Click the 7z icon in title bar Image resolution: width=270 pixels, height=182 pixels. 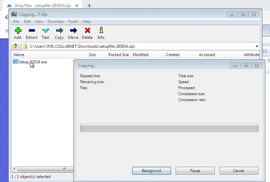(x=14, y=14)
